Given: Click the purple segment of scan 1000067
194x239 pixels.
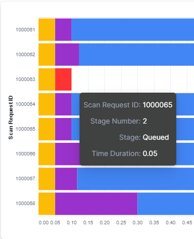Looking at the screenshot, I should tap(66, 179).
